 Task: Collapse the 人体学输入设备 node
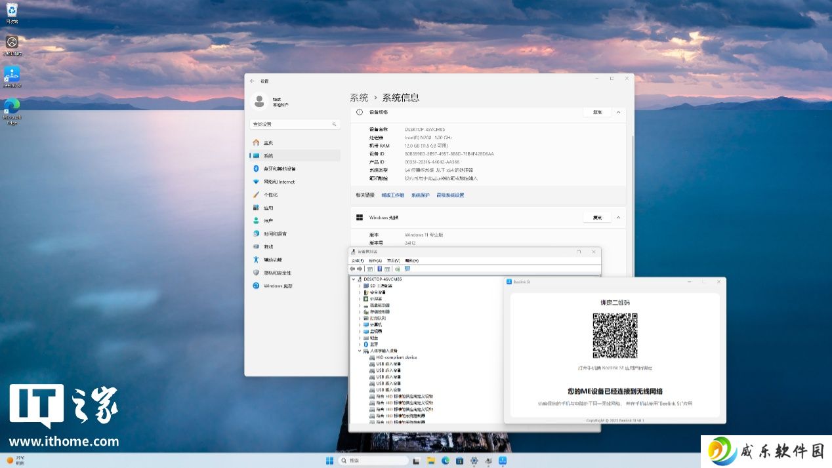pyautogui.click(x=359, y=351)
